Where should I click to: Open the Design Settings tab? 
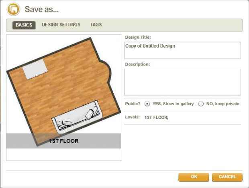tap(61, 25)
